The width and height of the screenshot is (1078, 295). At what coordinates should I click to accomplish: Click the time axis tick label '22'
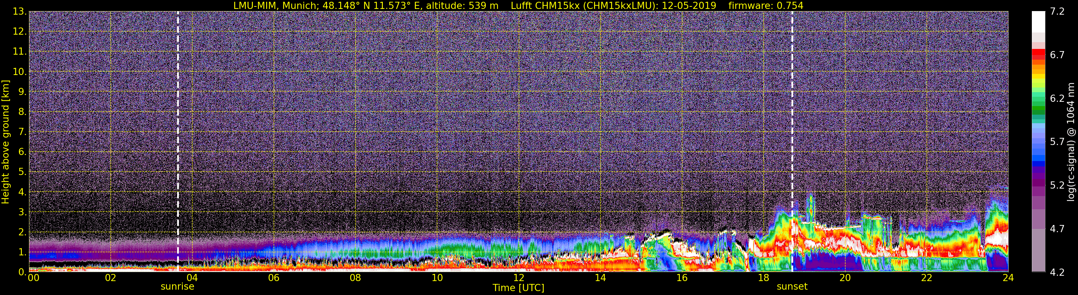pyautogui.click(x=927, y=278)
